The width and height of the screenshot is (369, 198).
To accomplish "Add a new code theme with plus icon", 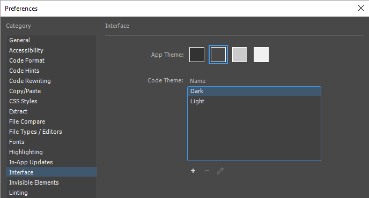I will pyautogui.click(x=193, y=171).
